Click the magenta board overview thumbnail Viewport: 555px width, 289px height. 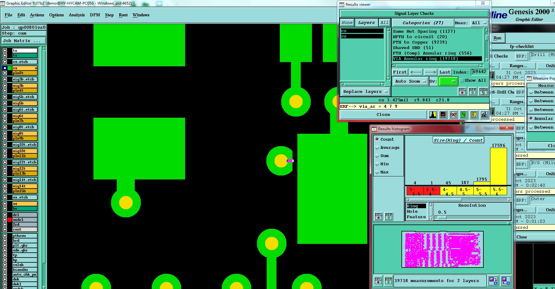(x=442, y=249)
